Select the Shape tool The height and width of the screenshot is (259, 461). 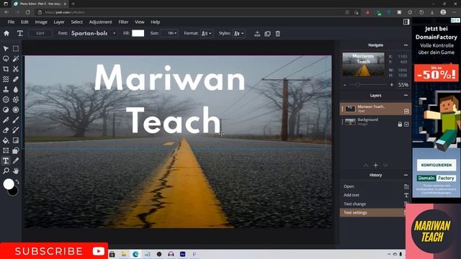pos(16,150)
